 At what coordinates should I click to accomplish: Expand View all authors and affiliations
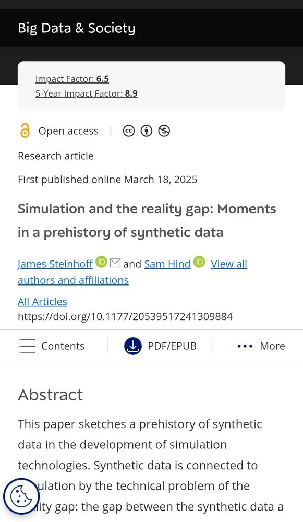pos(132,272)
